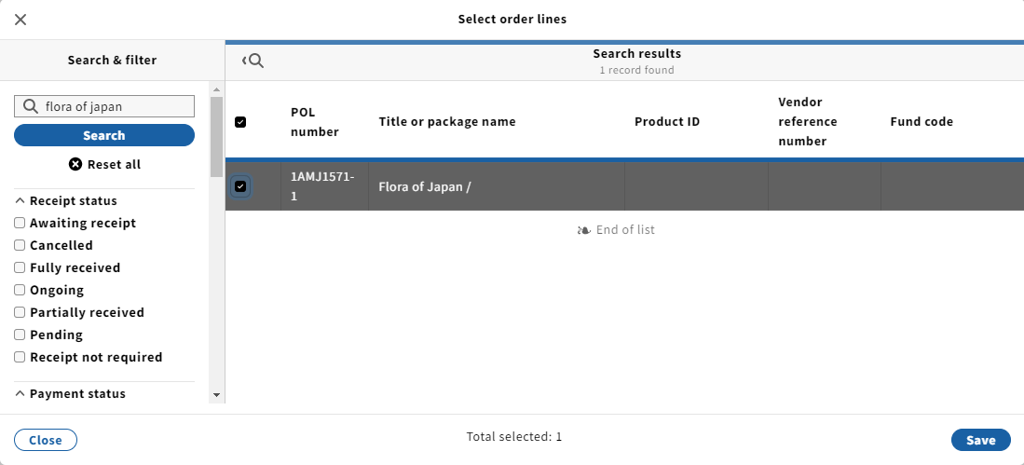
Task: Collapse the search and filter pane icon
Action: pos(253,61)
